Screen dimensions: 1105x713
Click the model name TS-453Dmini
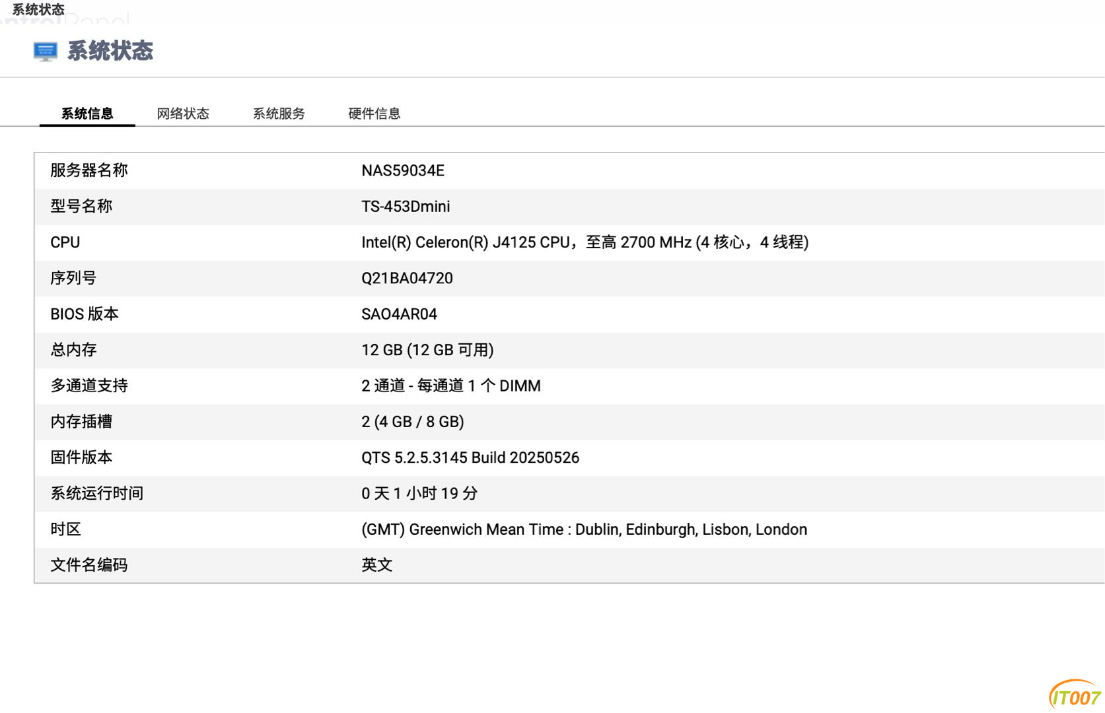click(406, 207)
